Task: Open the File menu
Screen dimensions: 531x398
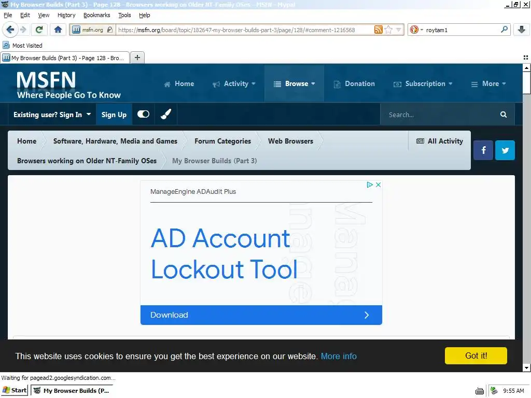Action: pyautogui.click(x=8, y=15)
